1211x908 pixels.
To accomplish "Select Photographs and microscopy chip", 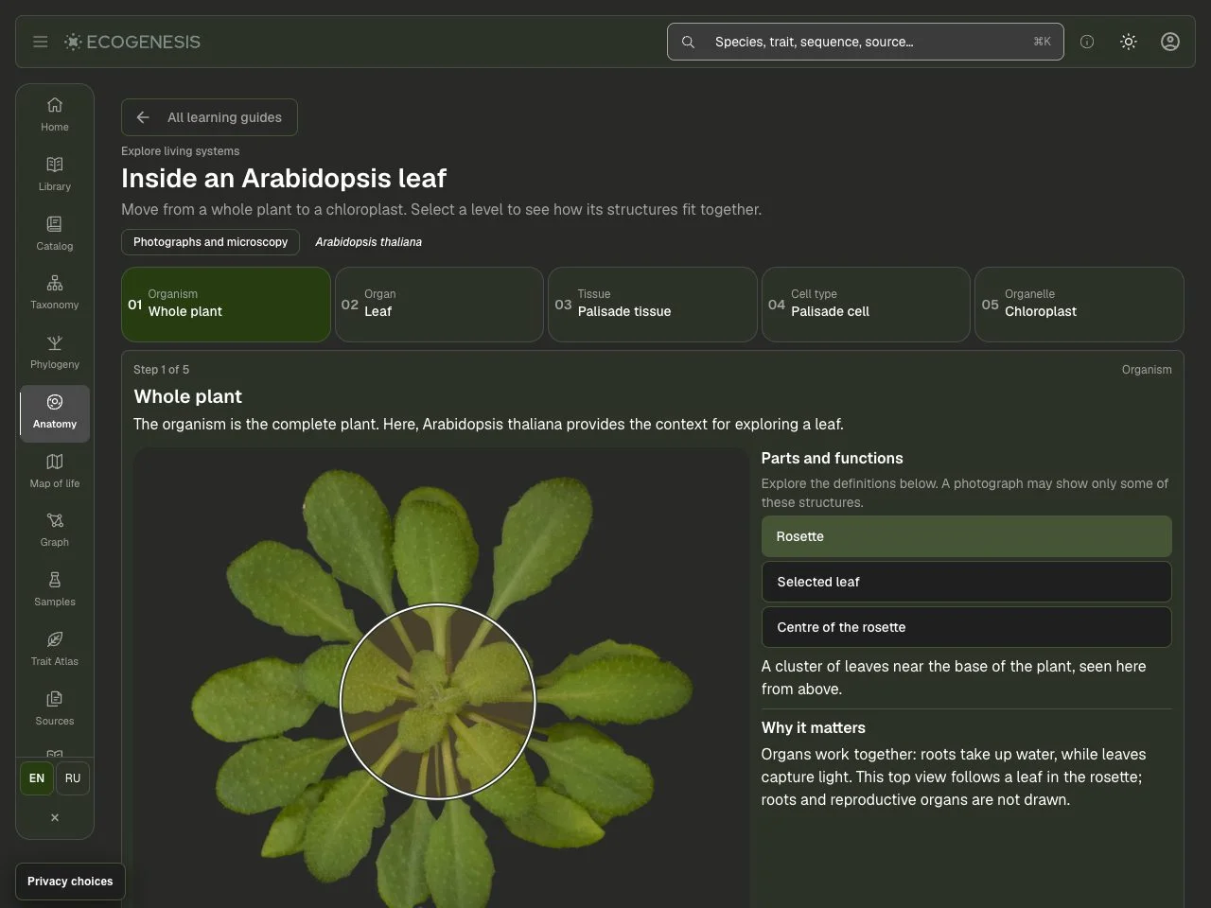I will [210, 242].
